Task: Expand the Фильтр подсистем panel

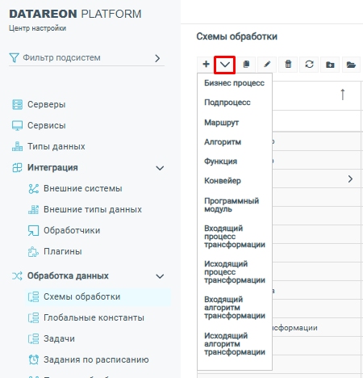Action: coord(157,58)
